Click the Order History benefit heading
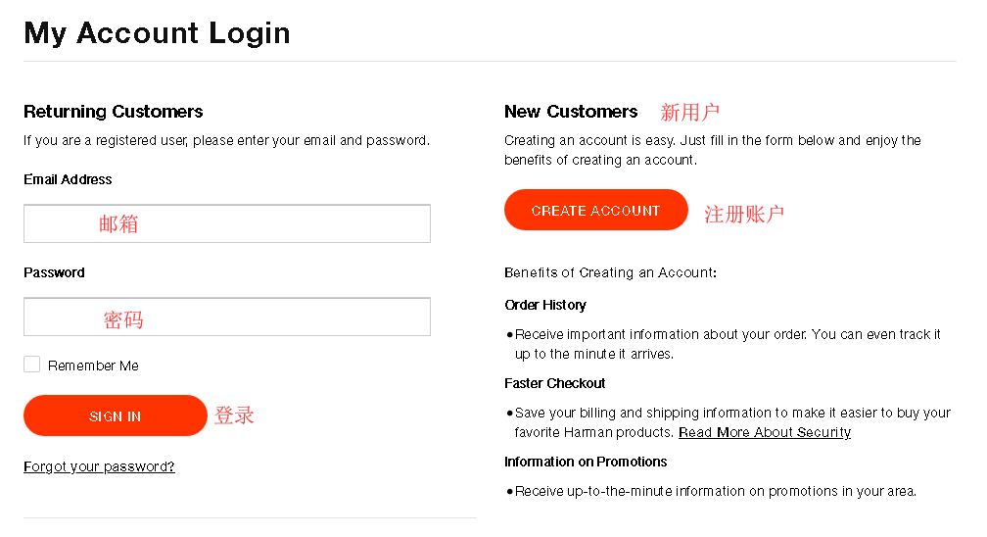This screenshot has width=987, height=537. click(545, 305)
